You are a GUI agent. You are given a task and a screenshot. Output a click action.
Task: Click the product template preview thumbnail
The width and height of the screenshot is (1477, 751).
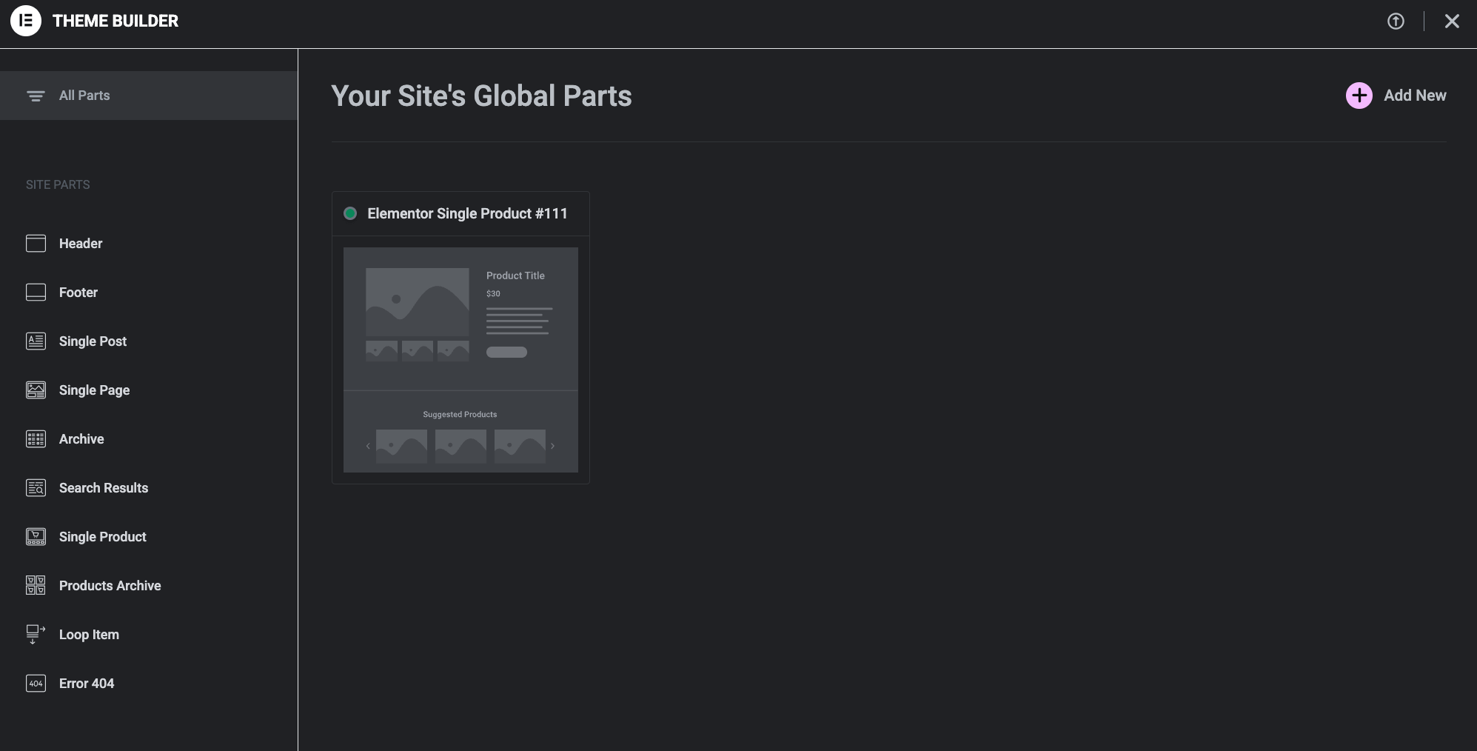(x=460, y=361)
